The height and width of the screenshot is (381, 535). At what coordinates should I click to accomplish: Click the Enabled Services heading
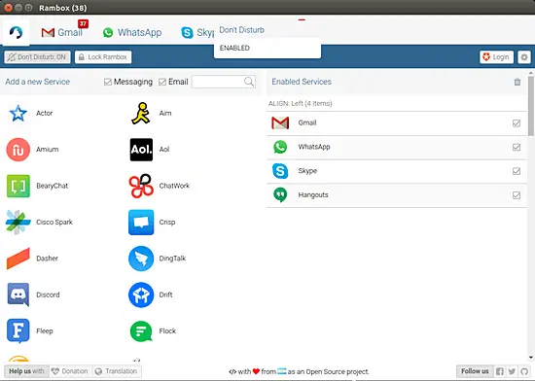click(302, 82)
